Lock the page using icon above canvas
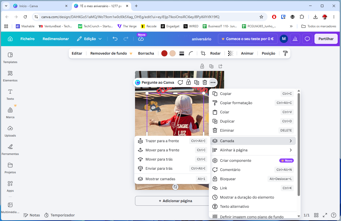This screenshot has width=341, height=221. tap(202, 66)
